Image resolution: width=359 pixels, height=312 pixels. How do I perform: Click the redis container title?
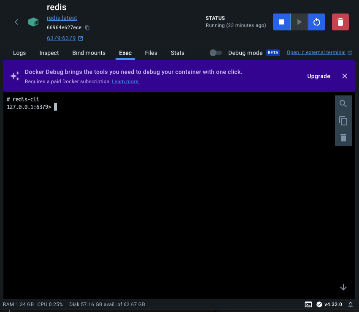point(57,7)
